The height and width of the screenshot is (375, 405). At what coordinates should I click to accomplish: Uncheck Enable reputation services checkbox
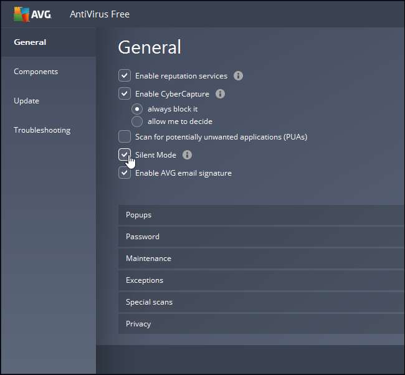[125, 76]
